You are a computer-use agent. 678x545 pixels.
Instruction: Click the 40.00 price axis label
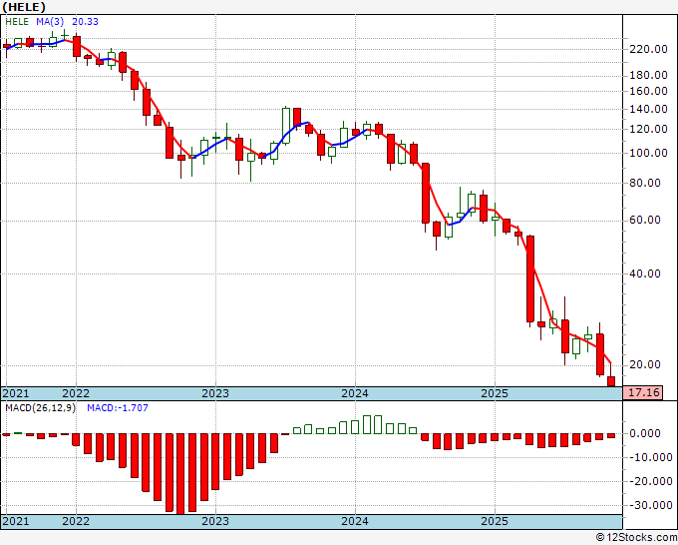645,273
